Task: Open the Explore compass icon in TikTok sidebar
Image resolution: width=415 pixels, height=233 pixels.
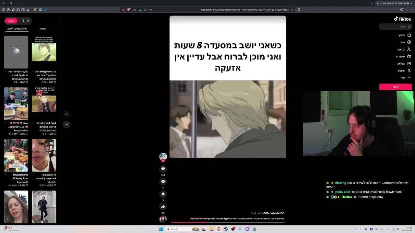Action: (409, 42)
